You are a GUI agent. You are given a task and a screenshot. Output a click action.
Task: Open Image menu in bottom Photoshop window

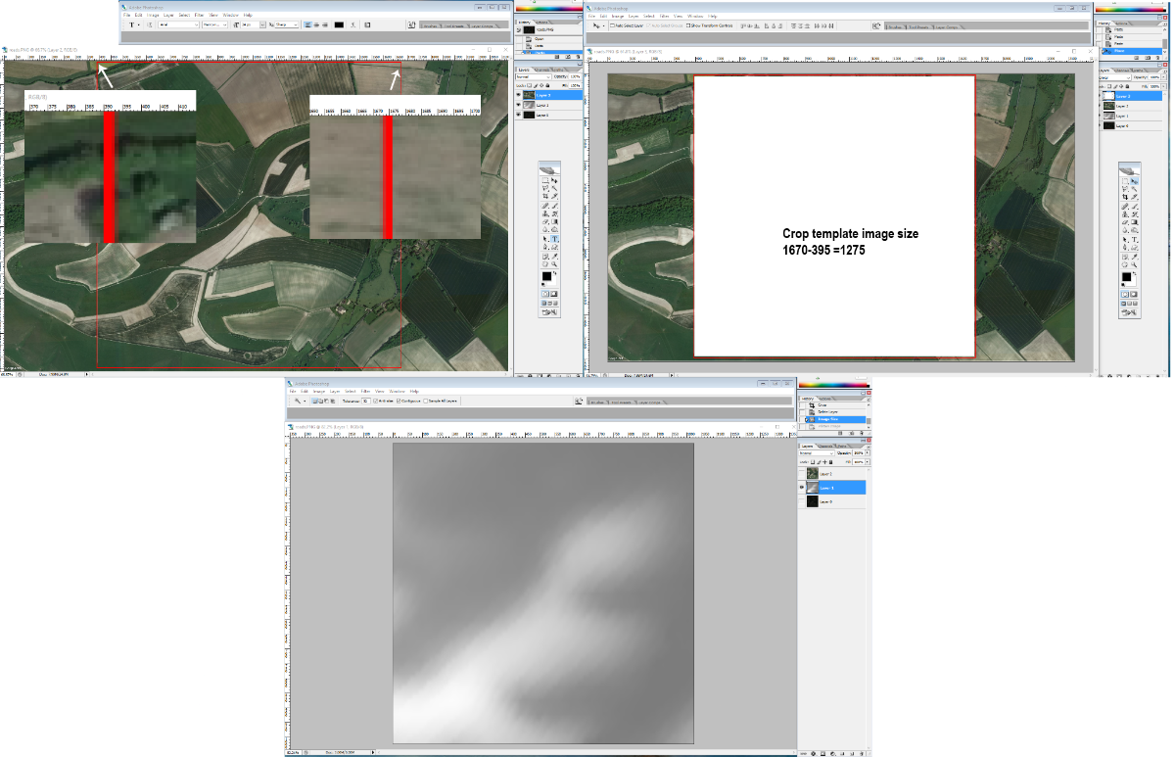pyautogui.click(x=318, y=391)
